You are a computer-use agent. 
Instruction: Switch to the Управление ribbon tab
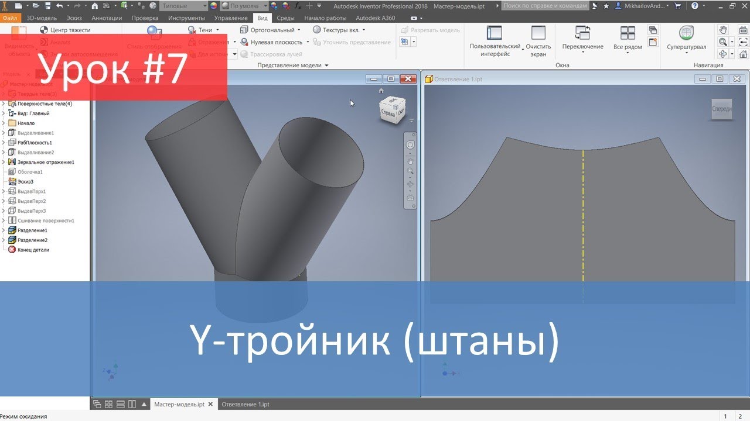[231, 18]
